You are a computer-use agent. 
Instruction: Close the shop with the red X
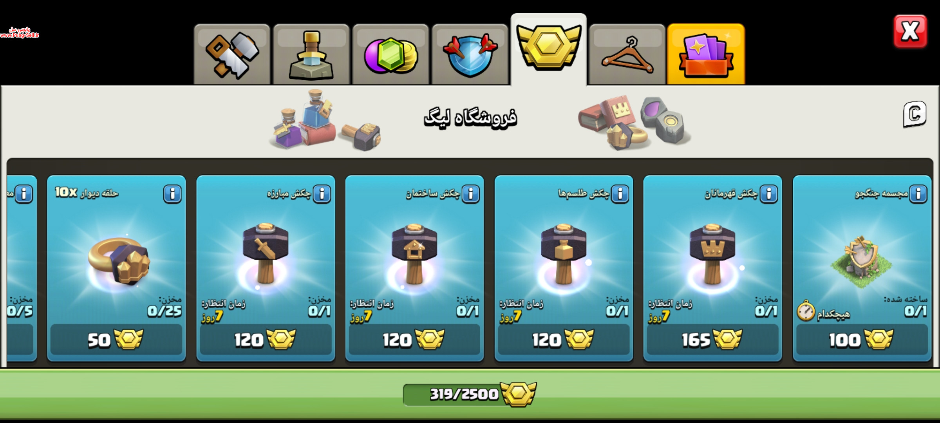(910, 31)
